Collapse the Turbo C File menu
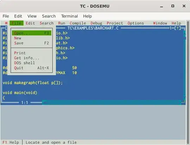This screenshot has width=190, height=145. [17, 23]
